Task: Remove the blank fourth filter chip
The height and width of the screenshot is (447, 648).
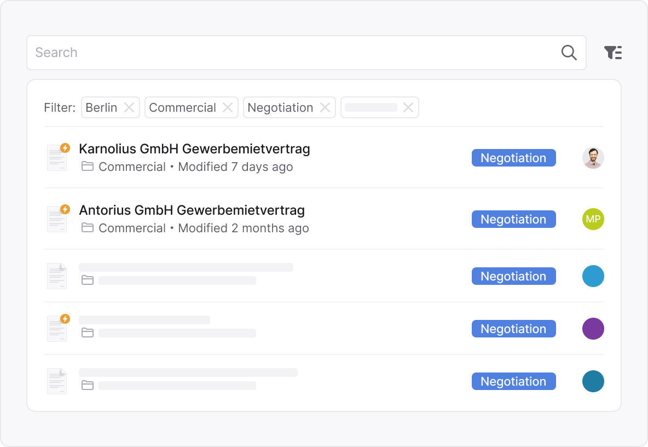Action: (x=408, y=107)
